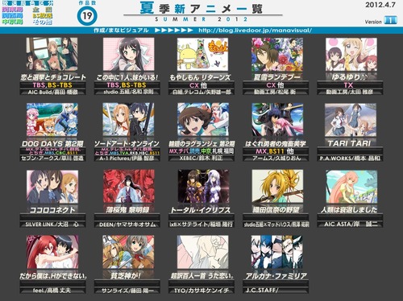This screenshot has height=301, width=403.
Task: Click the DEEN/ヤマサキオサム credit
Action: 127,225
